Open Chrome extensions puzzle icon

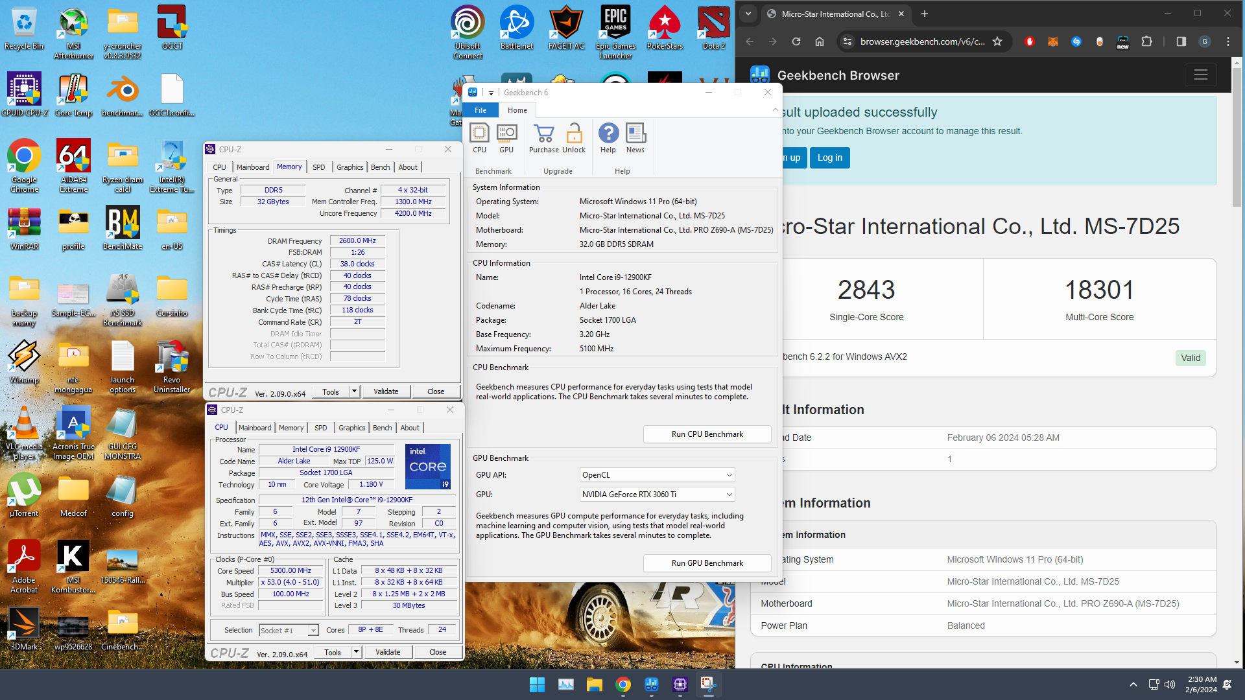coord(1146,41)
